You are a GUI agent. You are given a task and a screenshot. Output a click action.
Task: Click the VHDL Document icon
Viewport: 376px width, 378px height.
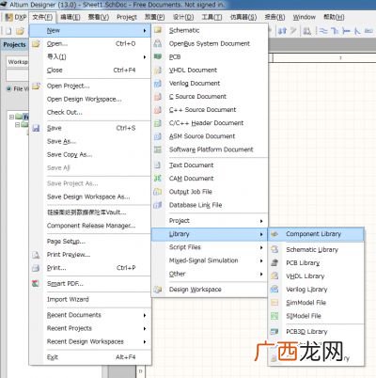158,70
